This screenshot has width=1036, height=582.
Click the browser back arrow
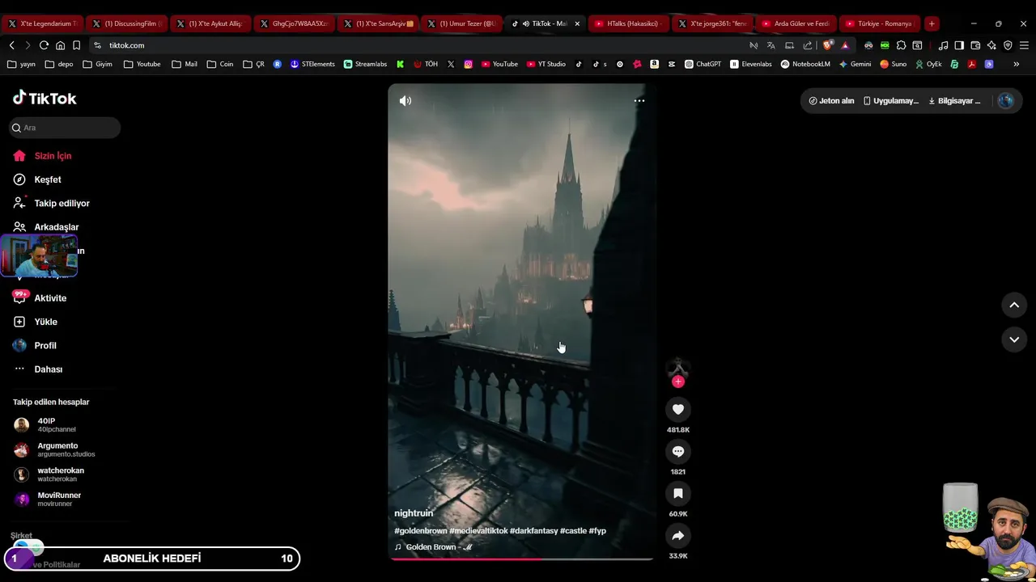(x=11, y=45)
